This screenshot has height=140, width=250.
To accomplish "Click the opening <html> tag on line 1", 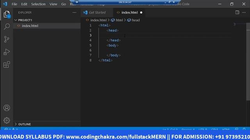I will 104,25.
